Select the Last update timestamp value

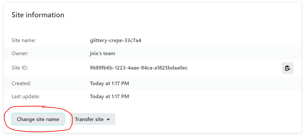point(110,96)
